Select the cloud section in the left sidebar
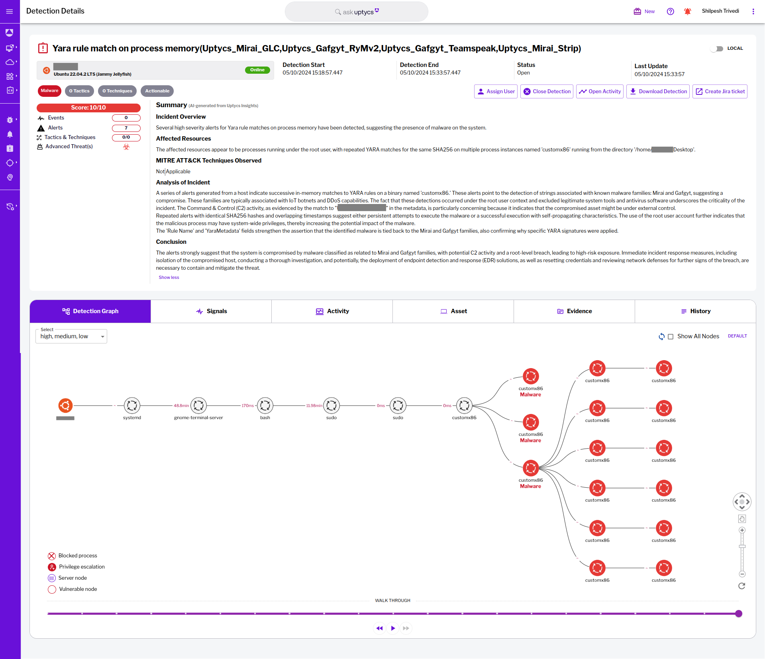The height and width of the screenshot is (659, 765). tap(10, 62)
